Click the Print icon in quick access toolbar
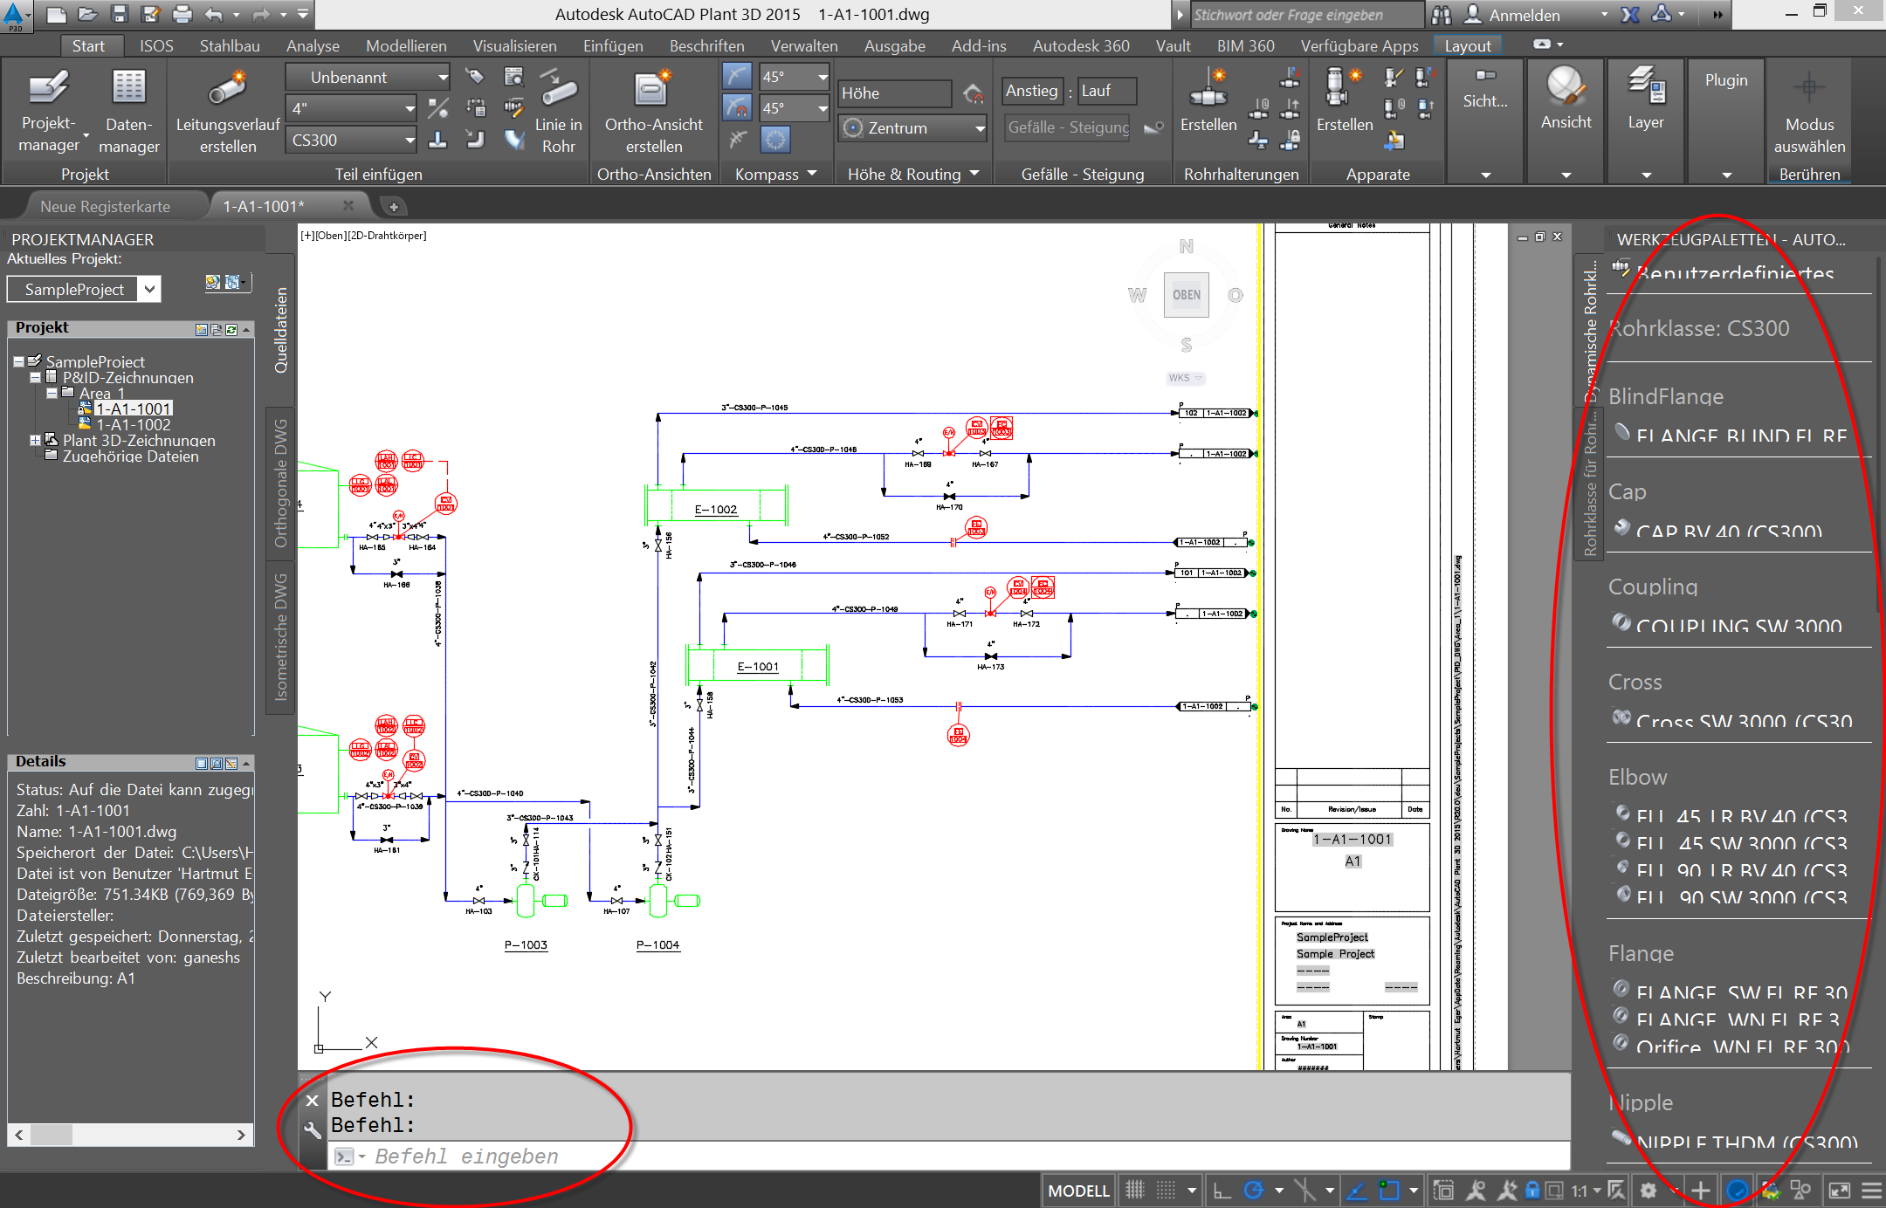 (182, 14)
